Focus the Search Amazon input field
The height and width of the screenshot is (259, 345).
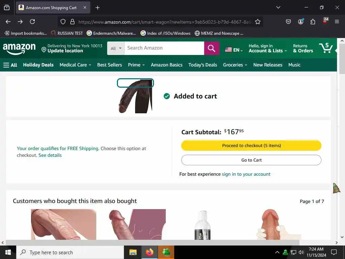164,48
